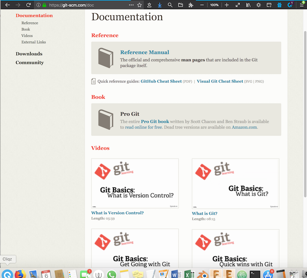The width and height of the screenshot is (307, 278).
Task: Open the bookmarks menu toolbar button
Action: 149,5
